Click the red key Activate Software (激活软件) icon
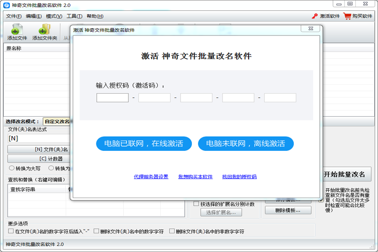This screenshot has width=378, height=252. (315, 16)
